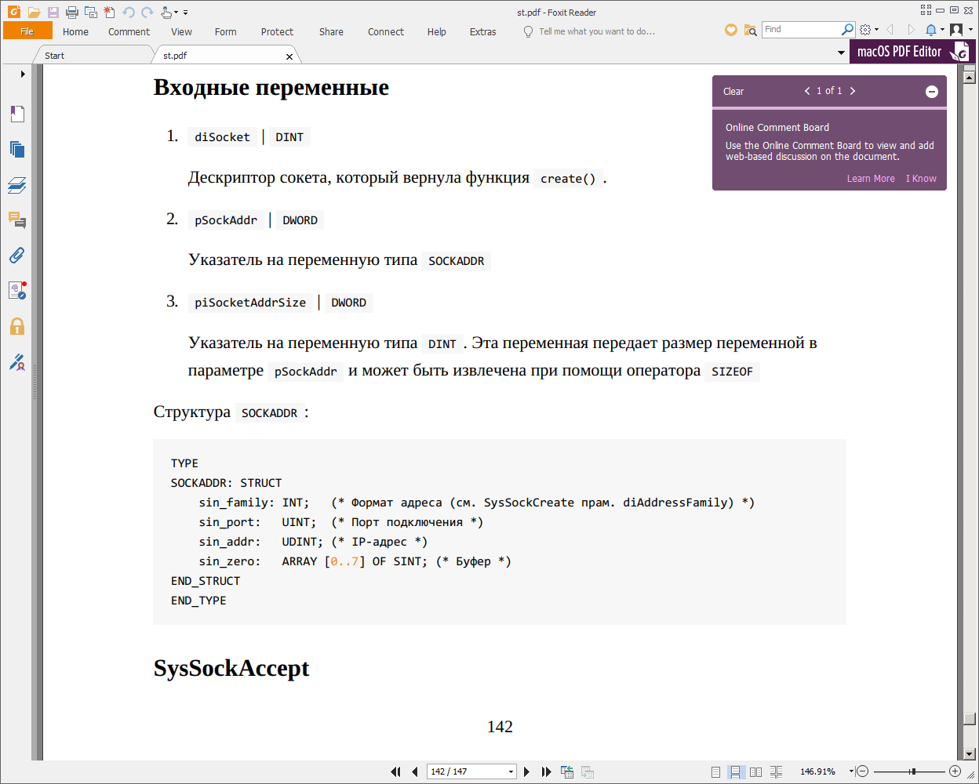Go to previous search result arrow
This screenshot has height=784, width=979.
pyautogui.click(x=807, y=91)
